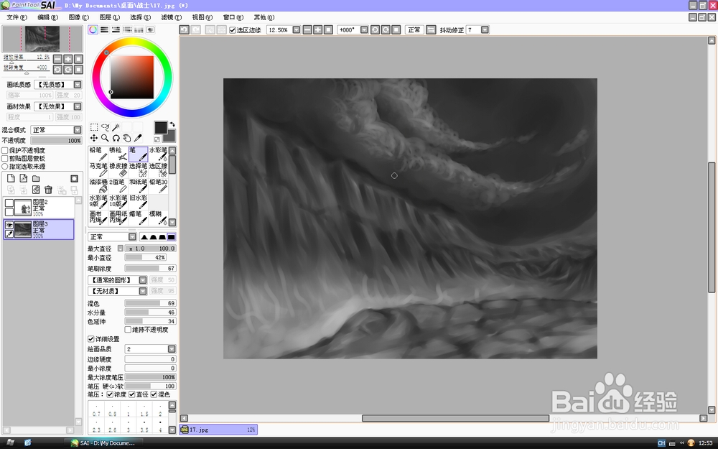The image size is (718, 449).
Task: Toggle pressure 浓度 checkbox
Action: pyautogui.click(x=110, y=394)
